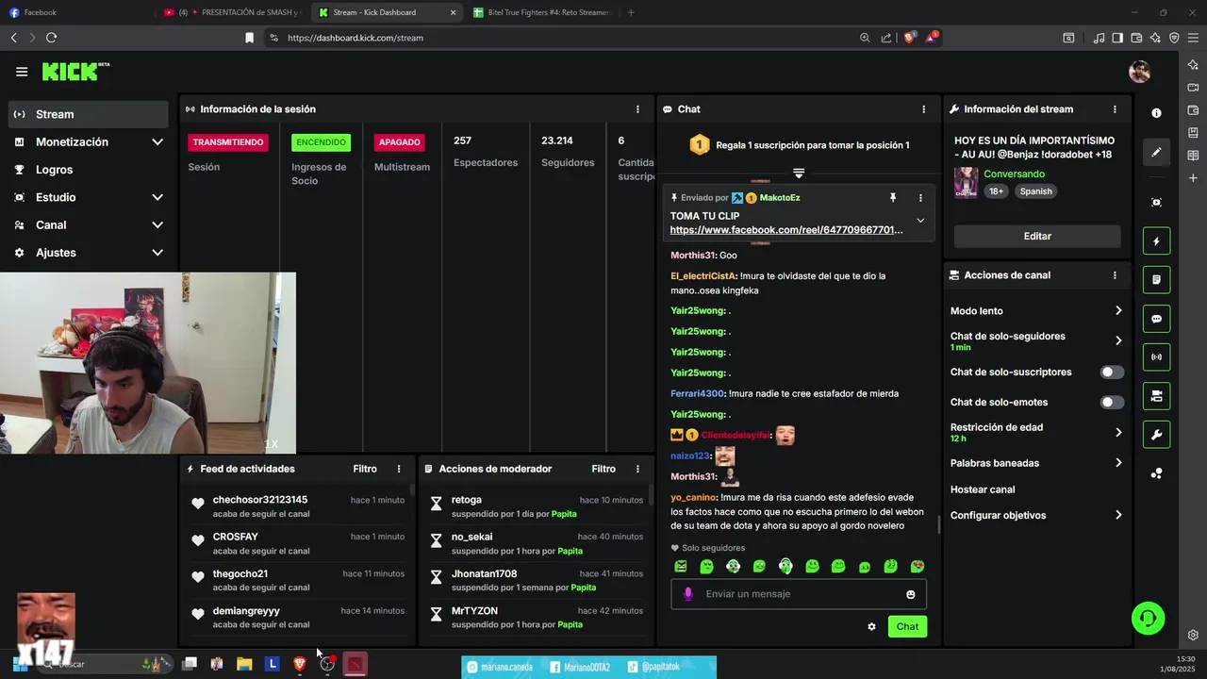Click the chat scroll-down arrow indicator

point(799,174)
